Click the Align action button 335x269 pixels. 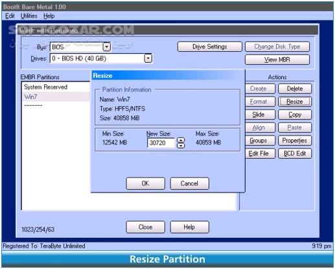(x=260, y=128)
